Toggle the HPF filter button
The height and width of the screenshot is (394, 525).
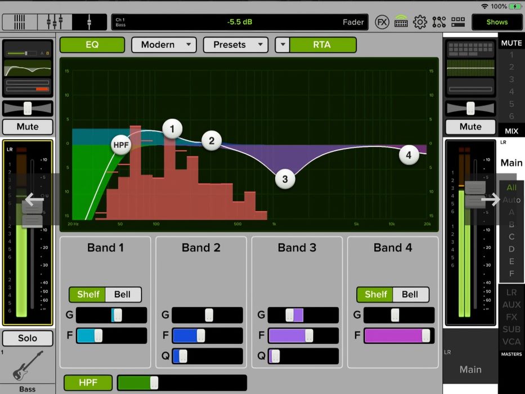(x=88, y=382)
